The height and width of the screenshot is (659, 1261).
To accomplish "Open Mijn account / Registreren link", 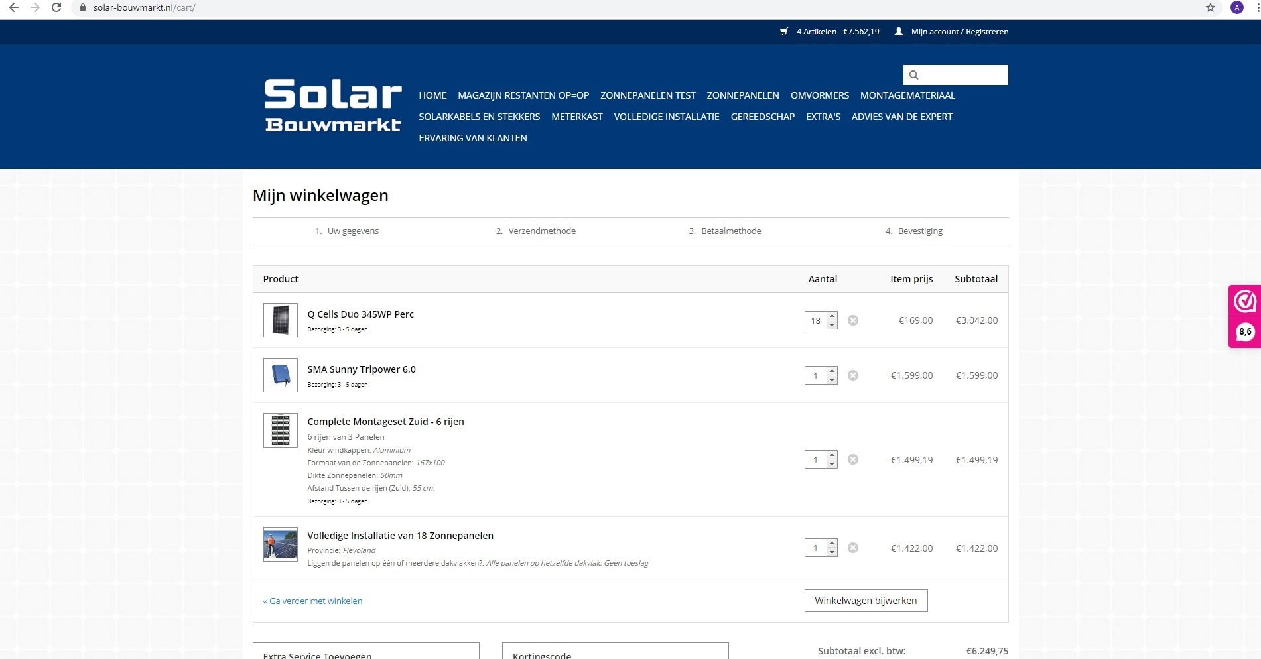I will click(x=960, y=32).
